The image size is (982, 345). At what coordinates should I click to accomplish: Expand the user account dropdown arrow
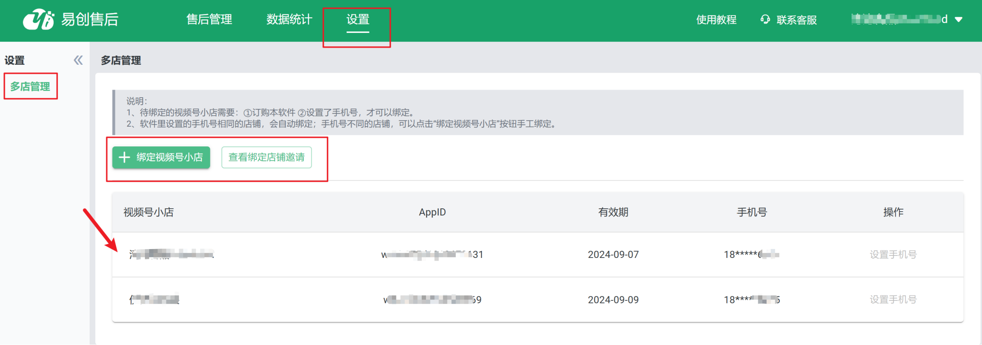point(958,19)
